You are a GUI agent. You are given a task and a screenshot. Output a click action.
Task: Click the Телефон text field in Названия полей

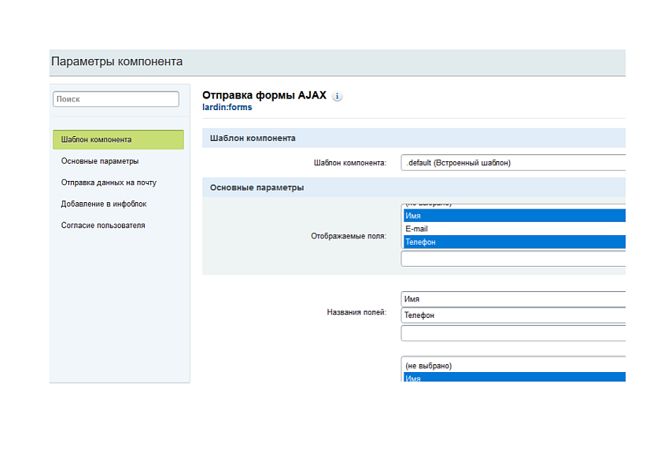(512, 315)
